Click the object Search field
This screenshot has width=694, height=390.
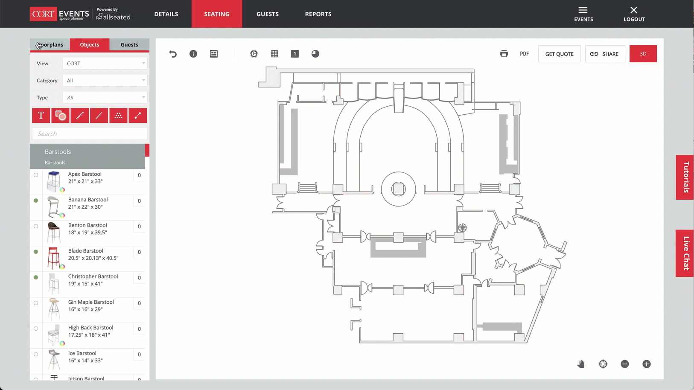tap(90, 134)
